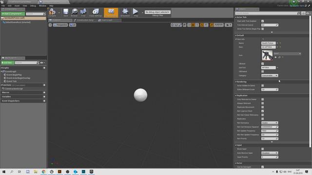Add new Event Dispatcher with plus
312x175 pixels.
pos(44,101)
